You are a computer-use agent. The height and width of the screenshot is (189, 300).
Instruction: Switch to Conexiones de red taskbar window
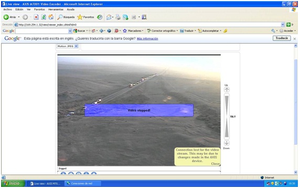pos(83,183)
